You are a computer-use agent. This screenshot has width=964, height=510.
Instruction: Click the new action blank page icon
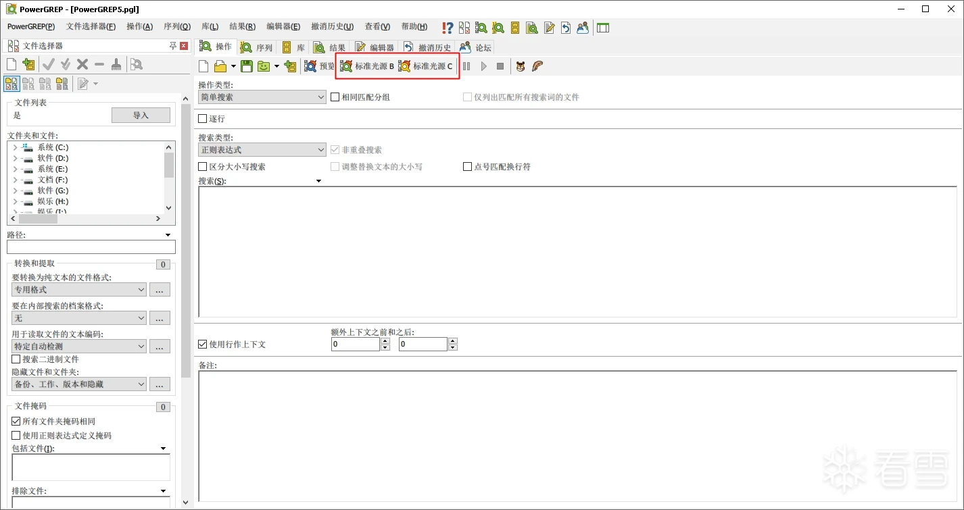click(203, 66)
